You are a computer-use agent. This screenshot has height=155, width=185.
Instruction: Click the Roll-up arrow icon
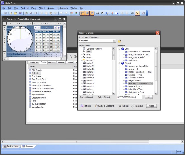(120, 106)
